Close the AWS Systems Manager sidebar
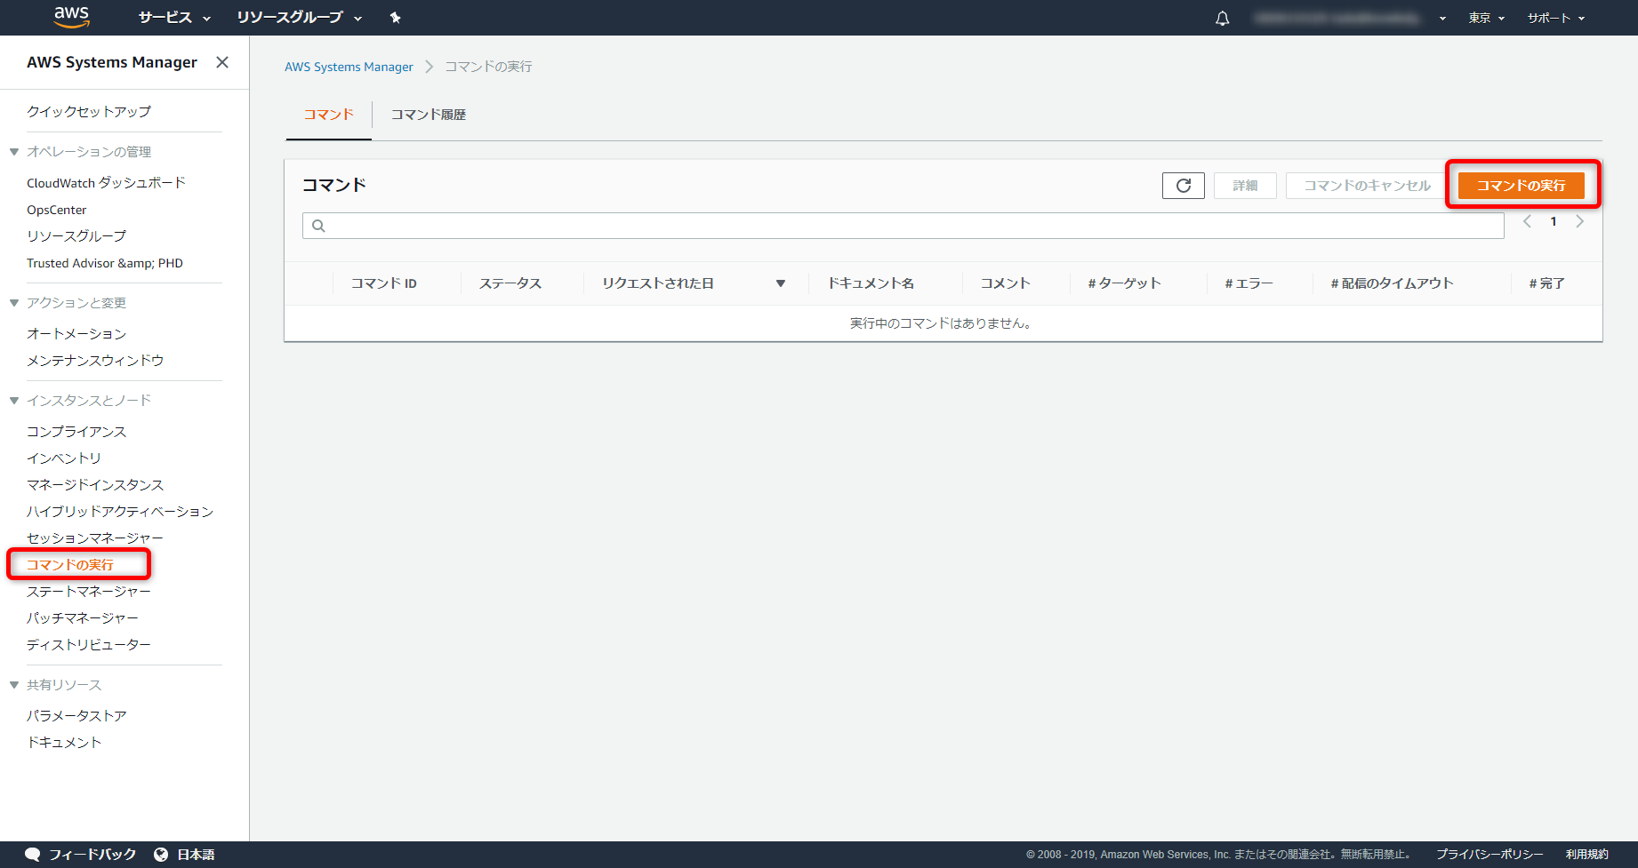The height and width of the screenshot is (868, 1638). click(x=222, y=62)
